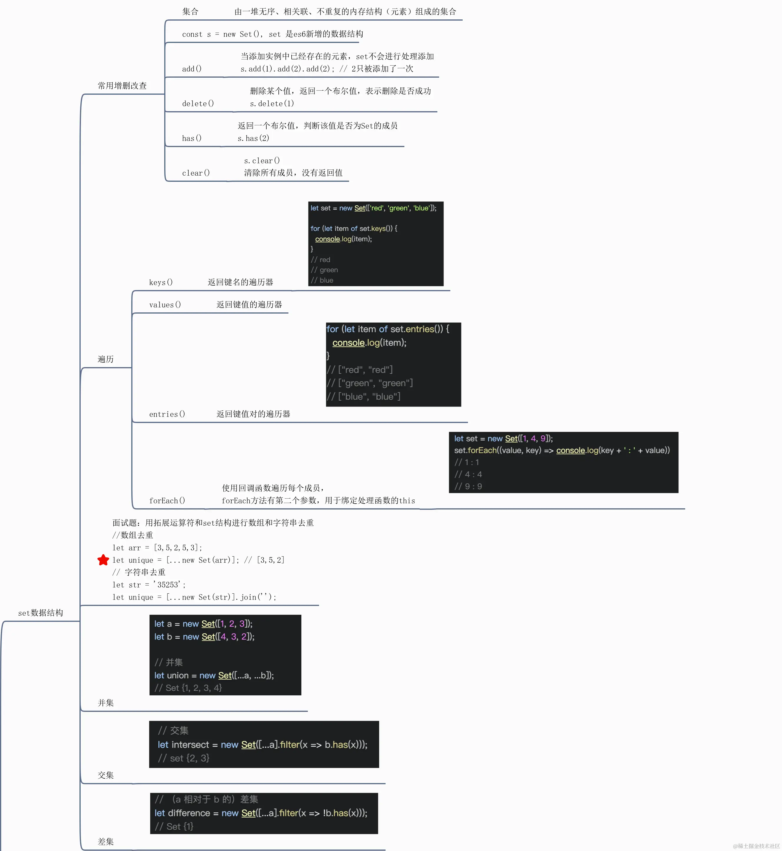The width and height of the screenshot is (782, 851).
Task: Open the intersect code snippet image
Action: 264,745
